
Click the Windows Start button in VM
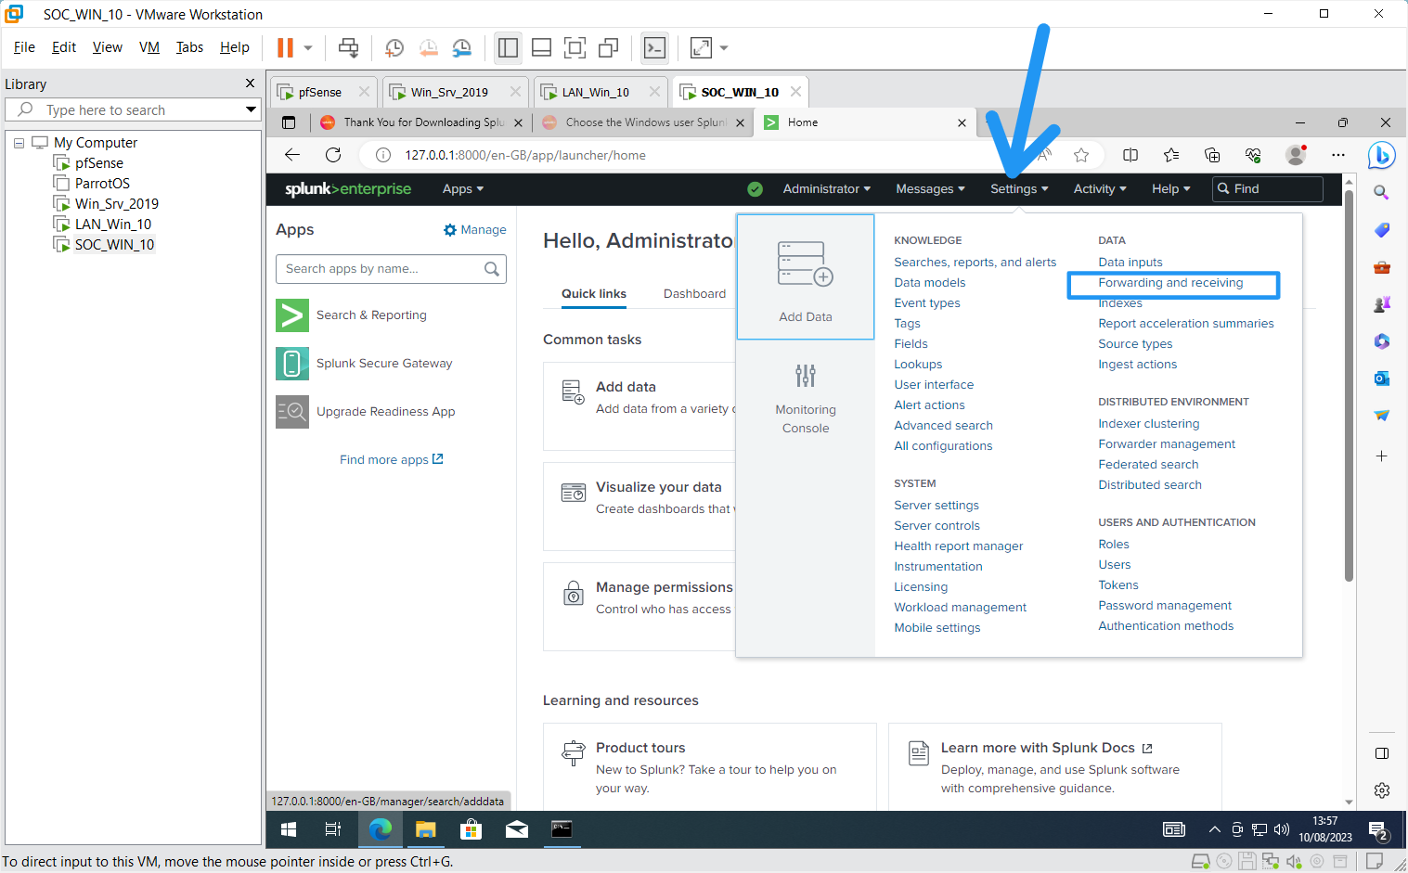pyautogui.click(x=289, y=829)
